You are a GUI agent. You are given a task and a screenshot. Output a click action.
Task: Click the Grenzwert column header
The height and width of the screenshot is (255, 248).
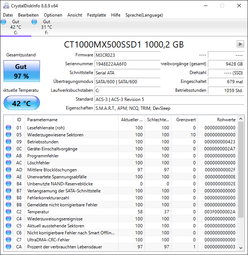point(184,120)
